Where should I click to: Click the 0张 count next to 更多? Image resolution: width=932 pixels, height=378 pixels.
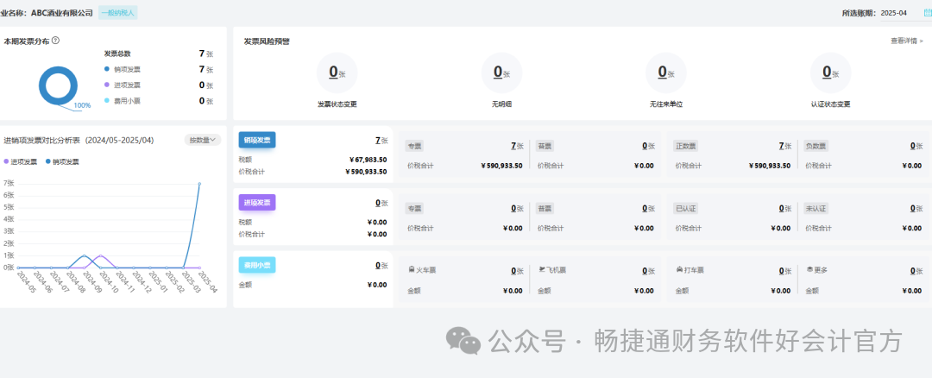point(916,271)
